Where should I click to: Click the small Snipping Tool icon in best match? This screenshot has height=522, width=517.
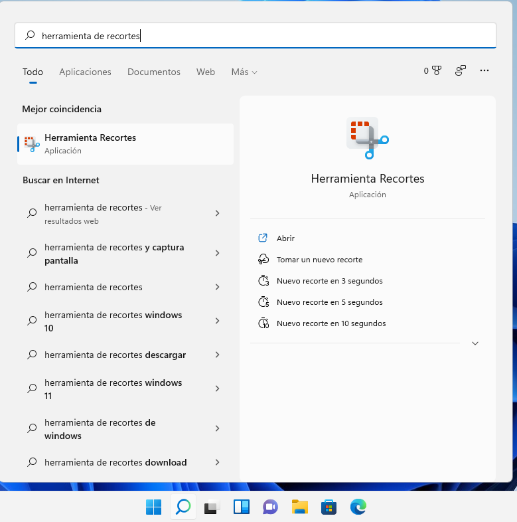pyautogui.click(x=32, y=144)
